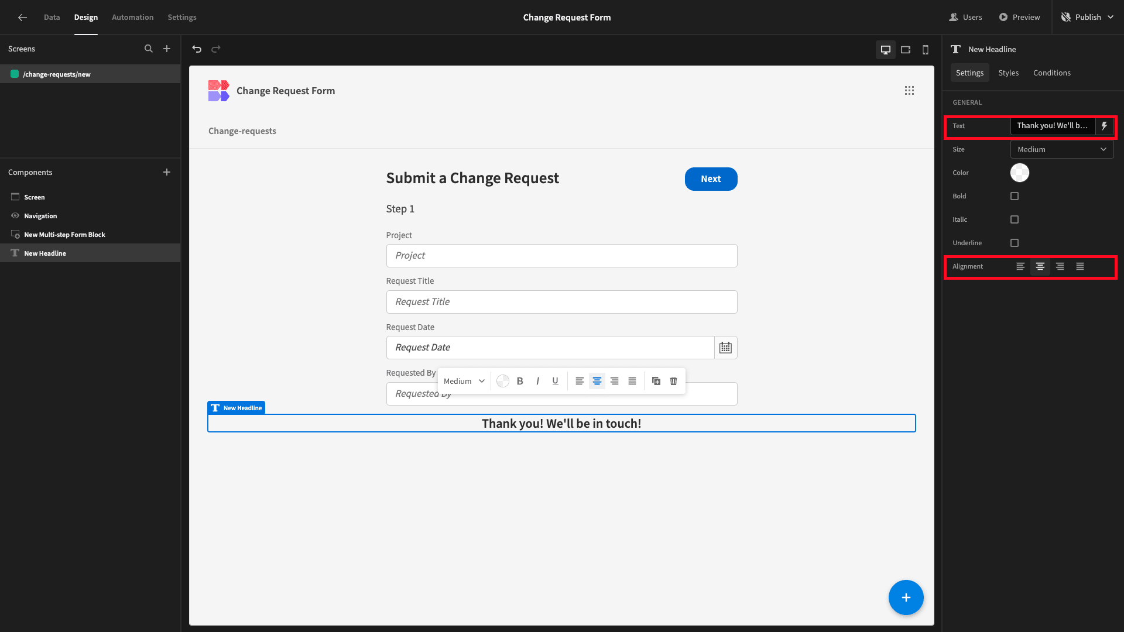Go back using the left arrow icon

pyautogui.click(x=22, y=18)
